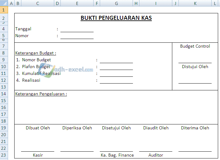Select row 20 header
220x160 pixels.
point(4,135)
